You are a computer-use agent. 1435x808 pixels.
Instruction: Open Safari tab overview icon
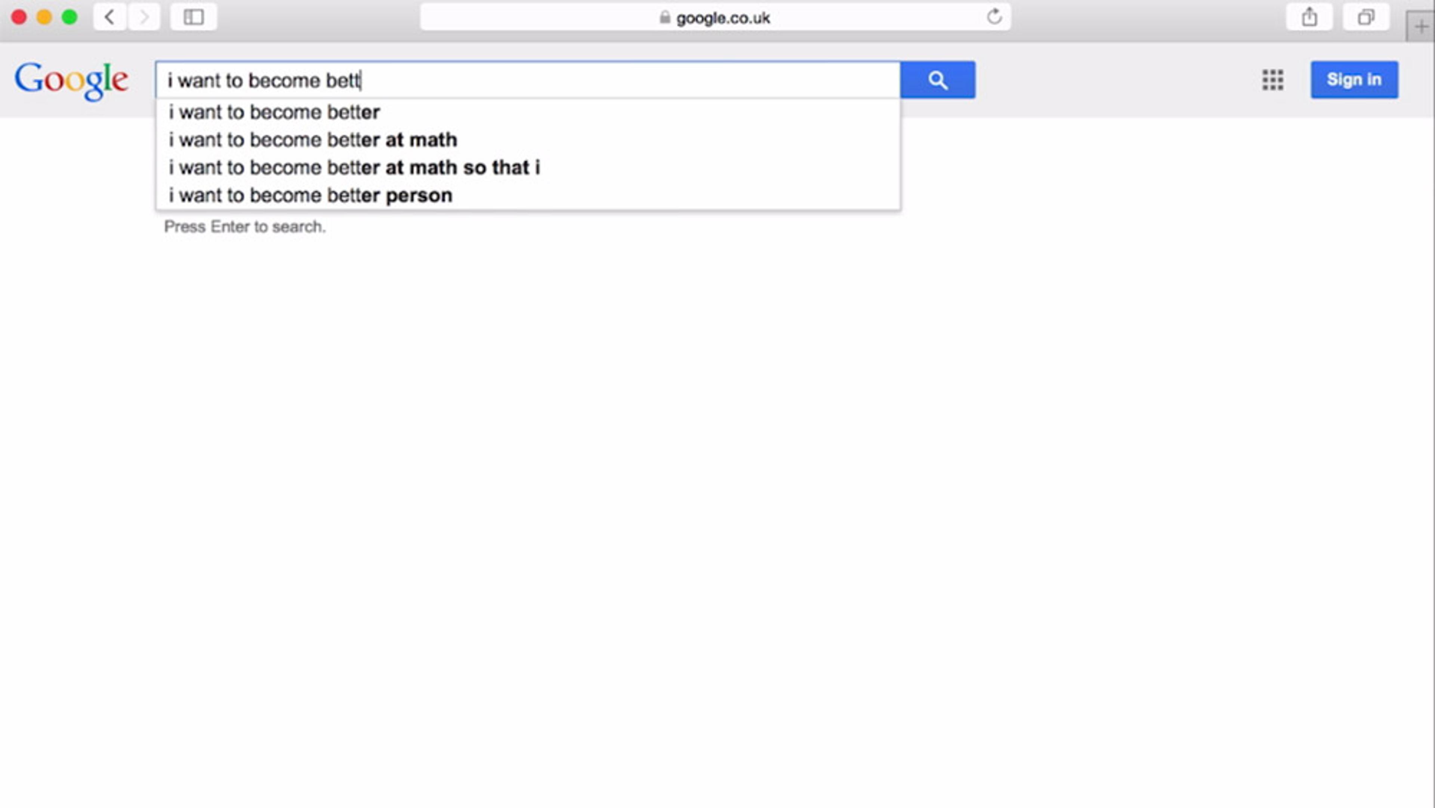pyautogui.click(x=1367, y=17)
